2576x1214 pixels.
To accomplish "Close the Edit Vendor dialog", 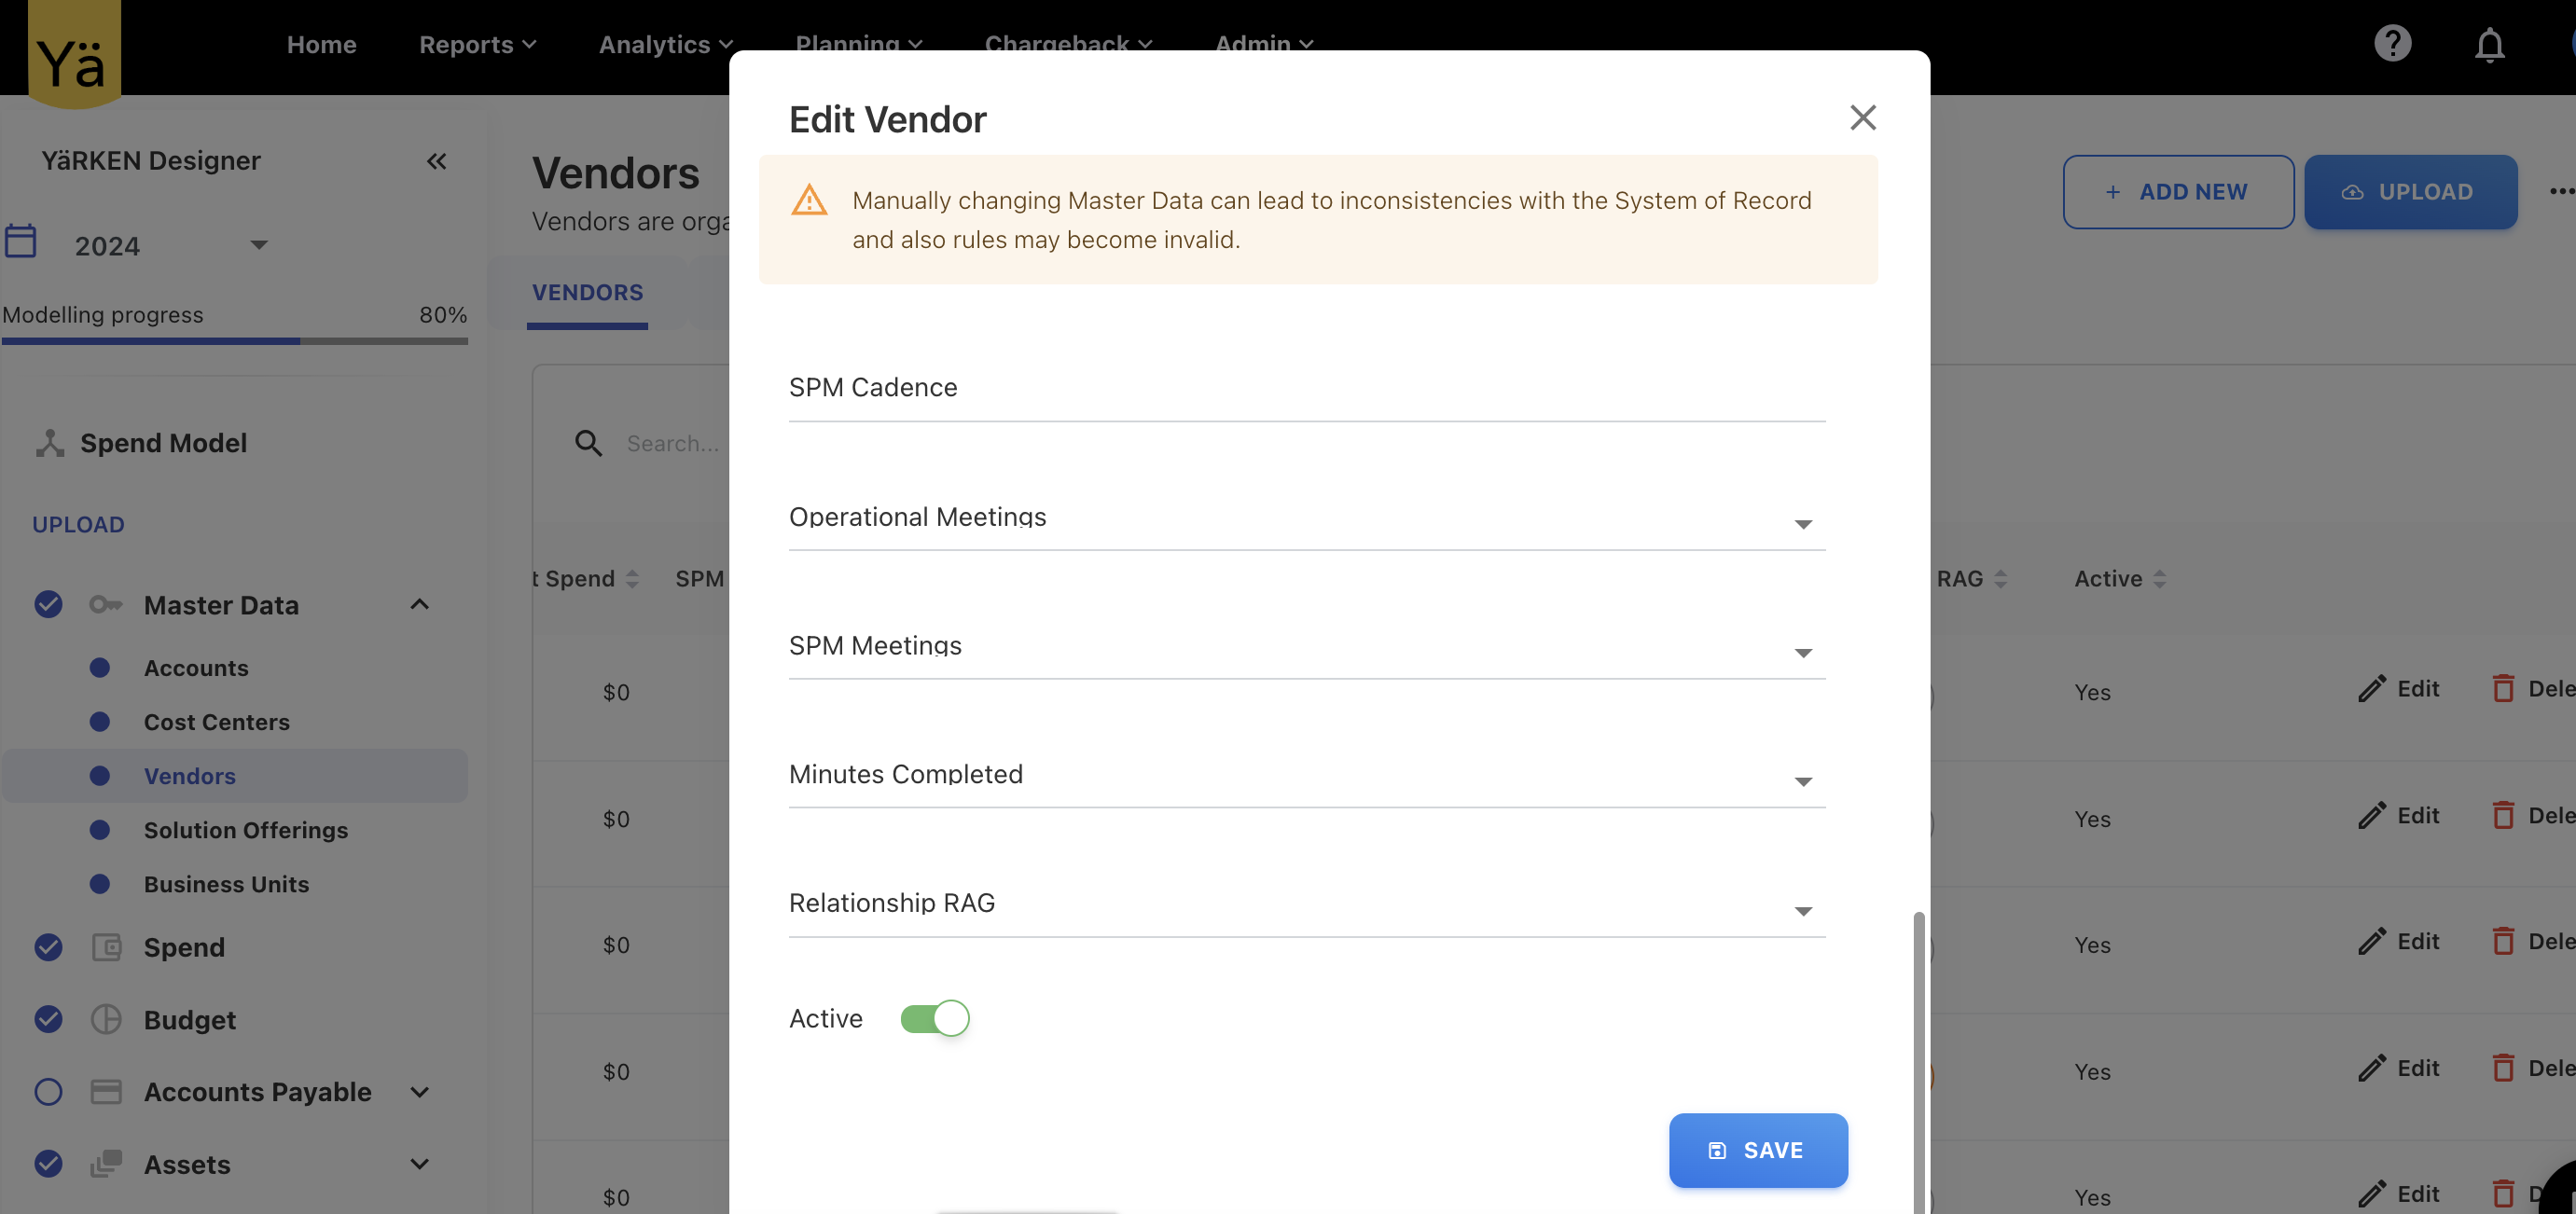I will coord(1862,118).
